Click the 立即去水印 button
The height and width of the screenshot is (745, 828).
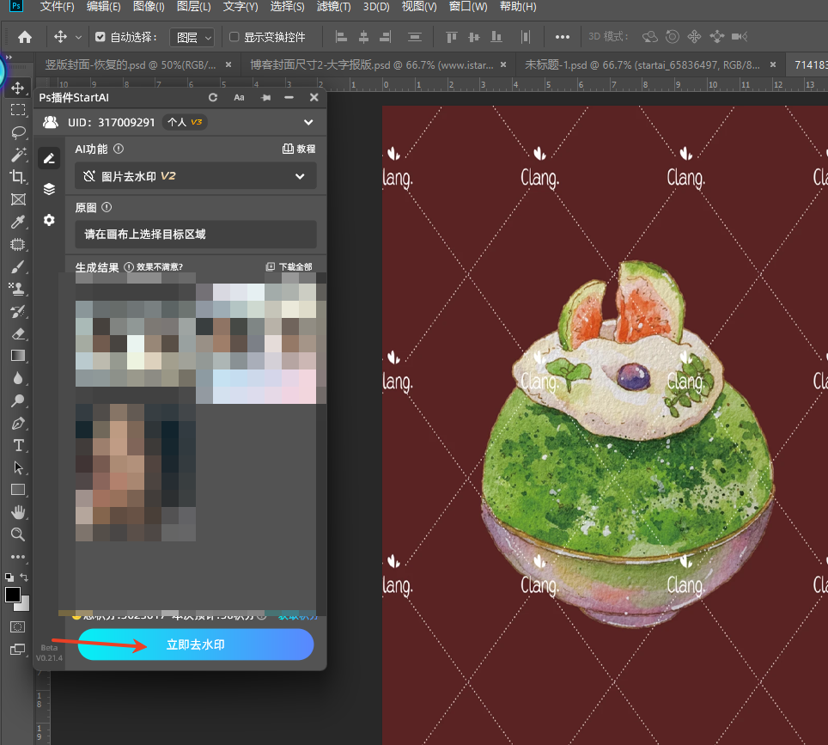[x=196, y=644]
